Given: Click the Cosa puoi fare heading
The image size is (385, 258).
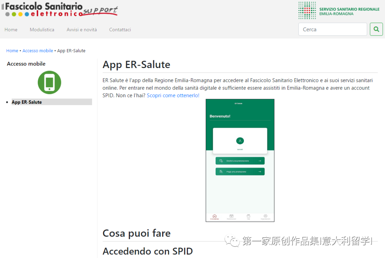Looking at the screenshot, I should (x=137, y=233).
